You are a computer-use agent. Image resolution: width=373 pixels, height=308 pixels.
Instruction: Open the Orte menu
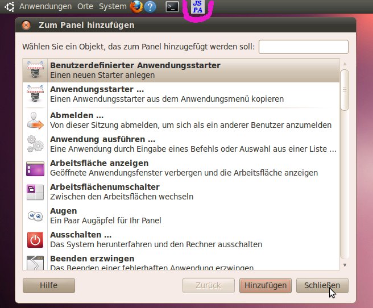click(x=85, y=7)
